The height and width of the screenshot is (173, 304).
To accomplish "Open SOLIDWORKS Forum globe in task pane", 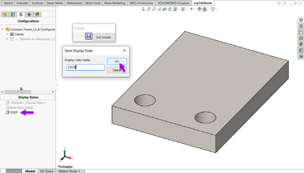I will 301,56.
